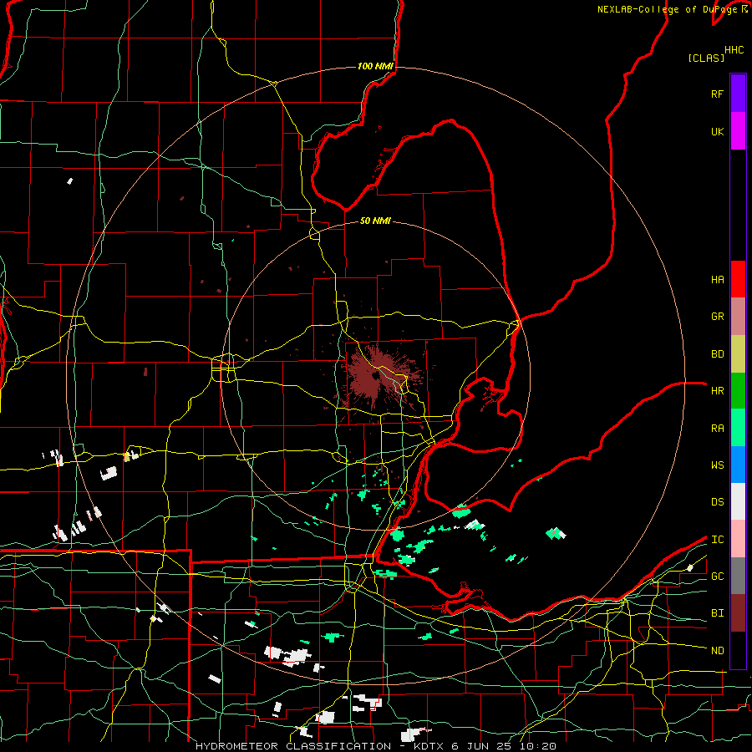This screenshot has height=752, width=752.
Task: Click the ND black legend swatch
Action: [738, 650]
